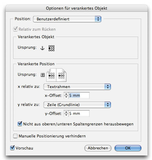The image size is (152, 160).
Task: Open y relativ zu Zeile (Grundlinie) dropdown
Action: click(77, 105)
